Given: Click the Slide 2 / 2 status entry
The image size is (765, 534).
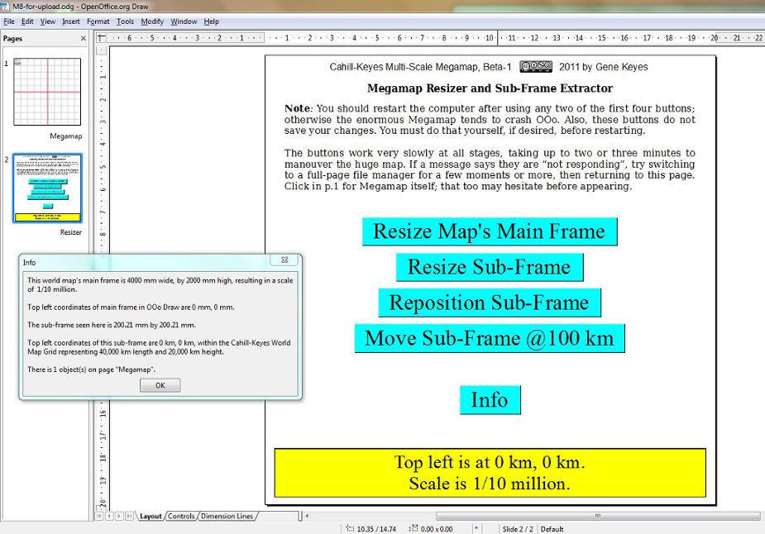Looking at the screenshot, I should pyautogui.click(x=518, y=529).
